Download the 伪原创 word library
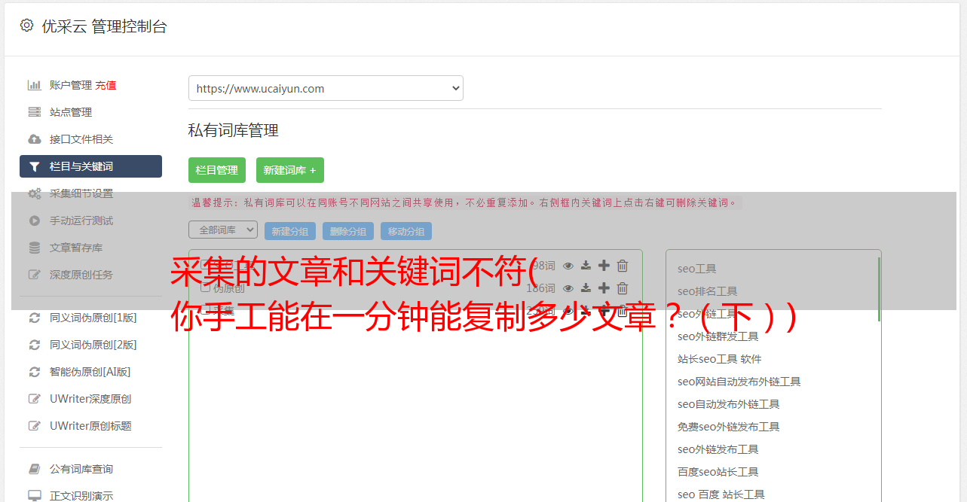This screenshot has height=502, width=967. click(586, 288)
